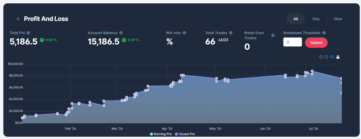Go to previous chart with left chevron
The width and height of the screenshot is (361, 139).
click(x=18, y=19)
